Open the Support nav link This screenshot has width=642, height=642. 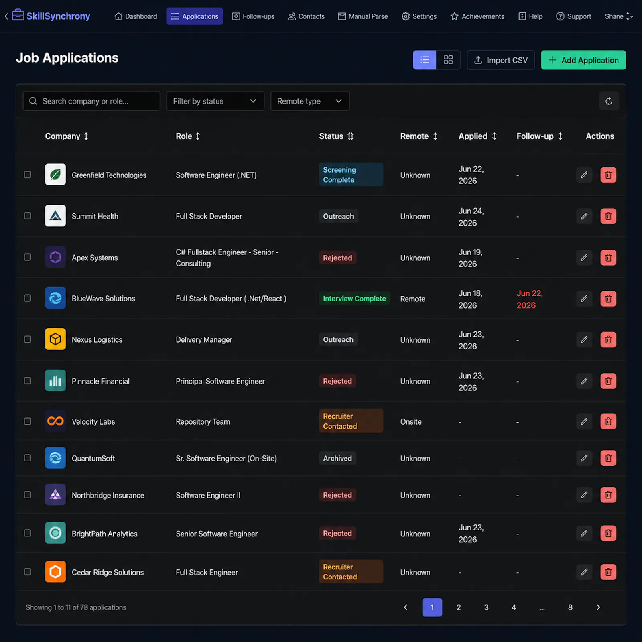(574, 16)
